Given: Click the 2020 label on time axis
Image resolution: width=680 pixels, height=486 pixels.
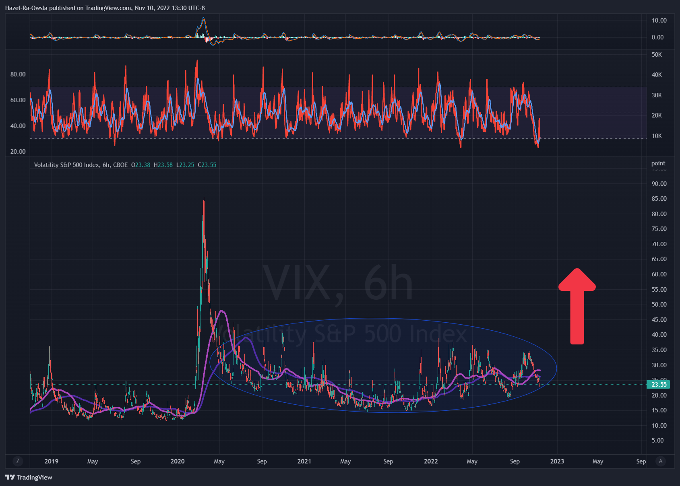Looking at the screenshot, I should point(177,461).
